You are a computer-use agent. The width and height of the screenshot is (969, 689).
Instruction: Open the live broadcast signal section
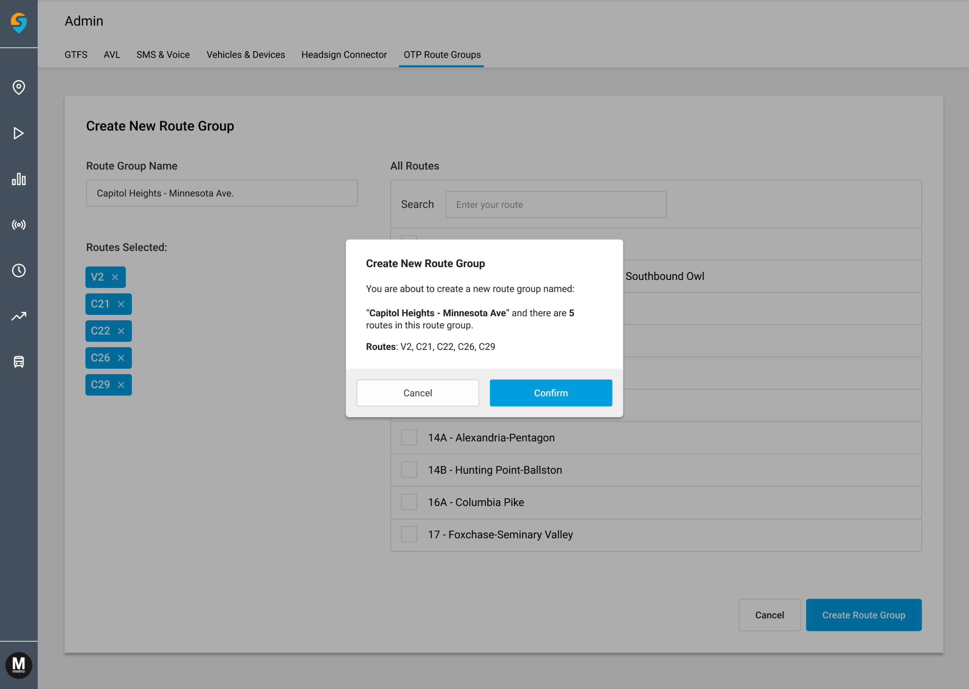click(x=19, y=225)
